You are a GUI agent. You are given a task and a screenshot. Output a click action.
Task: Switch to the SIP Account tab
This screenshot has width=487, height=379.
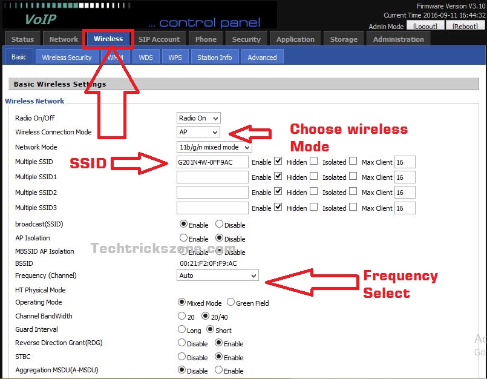point(159,39)
